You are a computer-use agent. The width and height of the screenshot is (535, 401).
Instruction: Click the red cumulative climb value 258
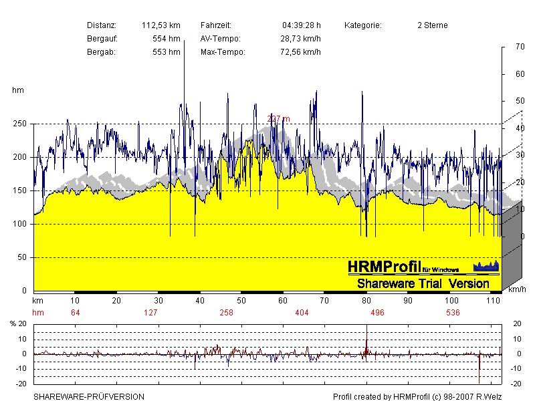tap(227, 313)
